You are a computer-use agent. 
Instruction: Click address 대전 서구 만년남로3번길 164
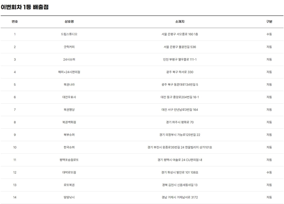(x=180, y=110)
